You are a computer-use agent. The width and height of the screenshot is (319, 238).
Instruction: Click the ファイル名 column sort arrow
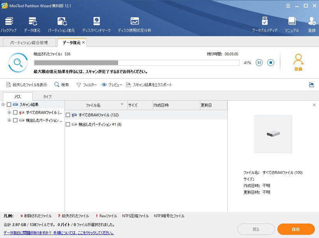(122, 104)
